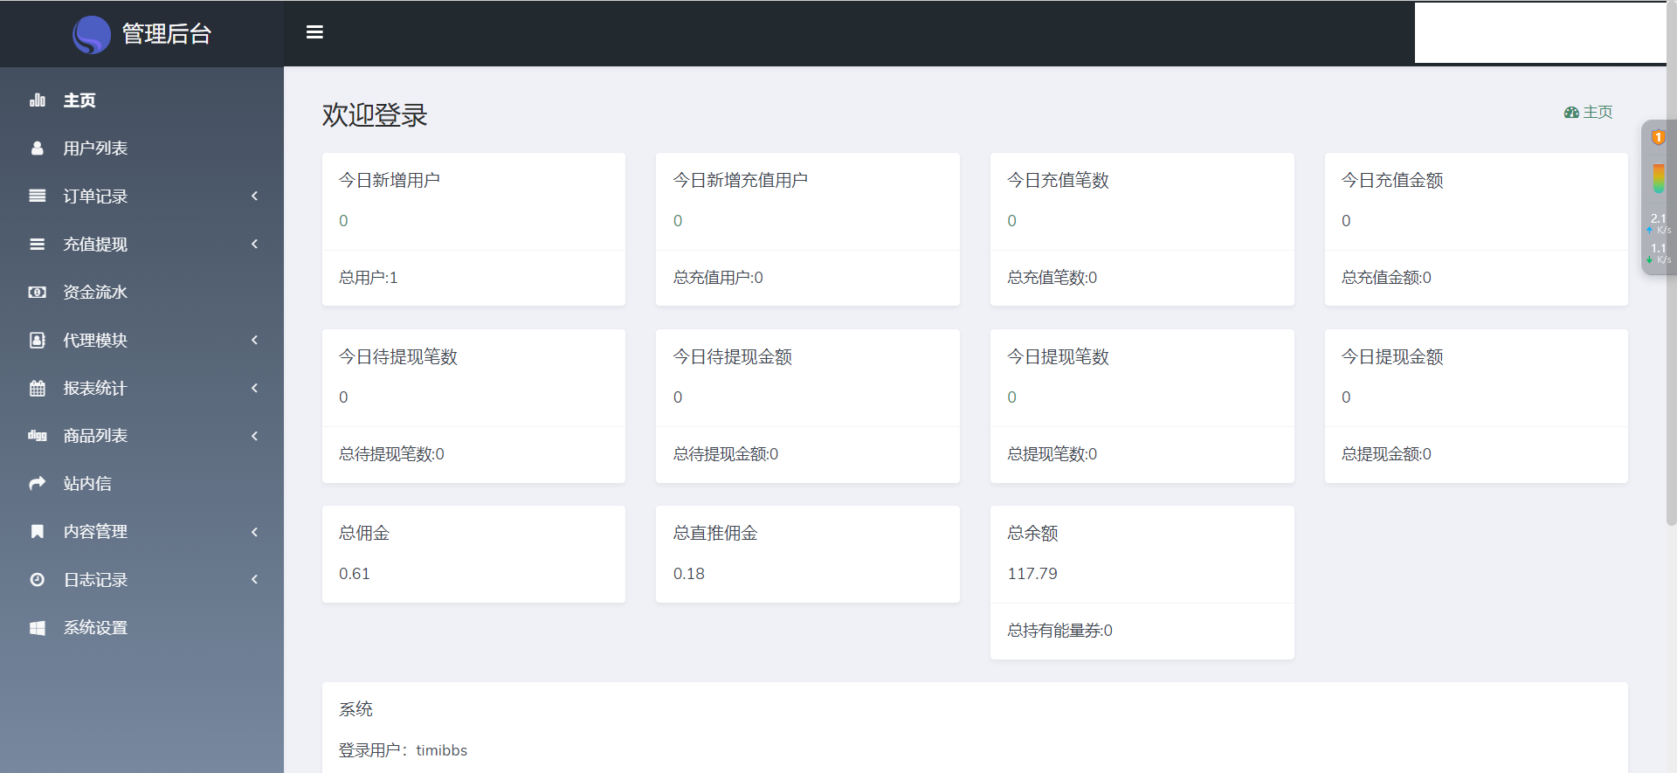Click the 总直推佣金 value 0.18
The width and height of the screenshot is (1677, 773).
click(x=689, y=574)
